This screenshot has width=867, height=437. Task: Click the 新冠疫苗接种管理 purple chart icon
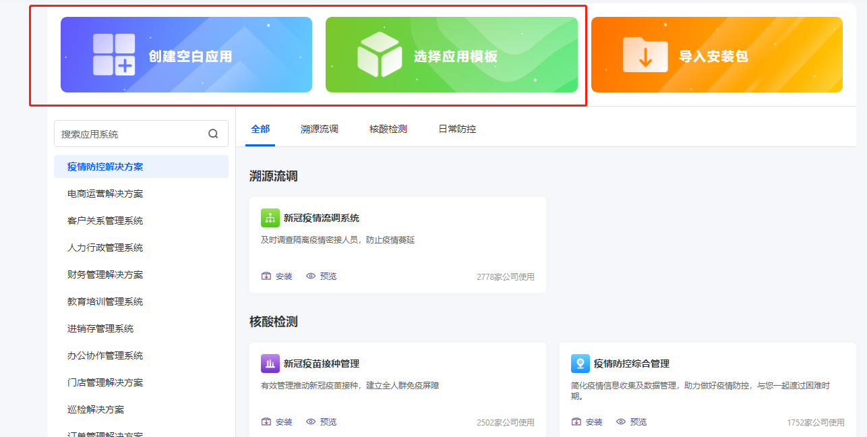click(270, 363)
